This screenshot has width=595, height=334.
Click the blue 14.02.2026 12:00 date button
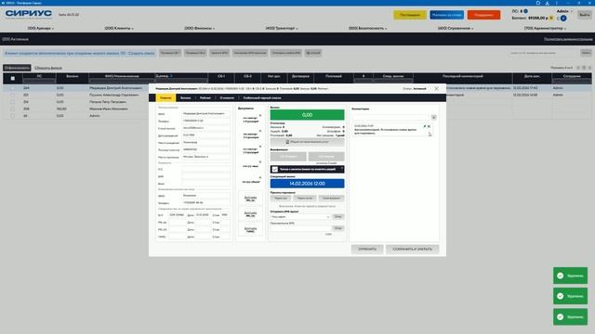308,184
